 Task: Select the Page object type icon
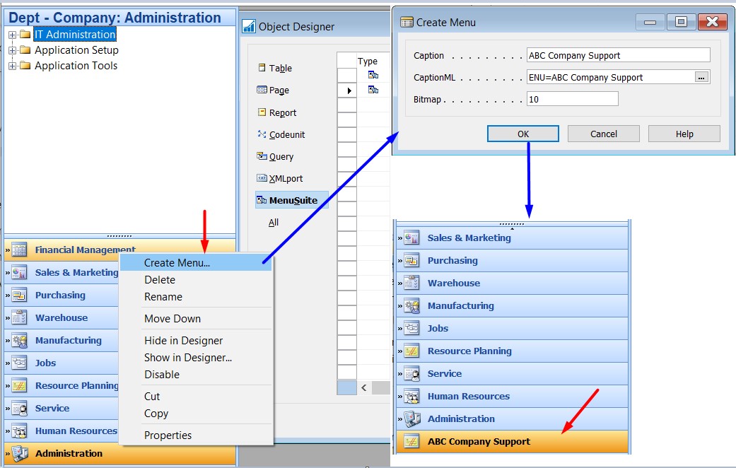(262, 90)
